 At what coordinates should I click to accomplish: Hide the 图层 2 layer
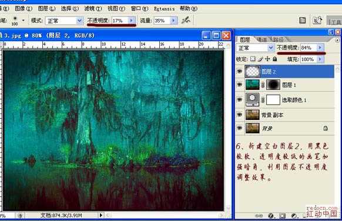[x=240, y=71]
